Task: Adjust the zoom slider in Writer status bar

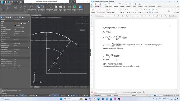Action: pyautogui.click(x=168, y=95)
